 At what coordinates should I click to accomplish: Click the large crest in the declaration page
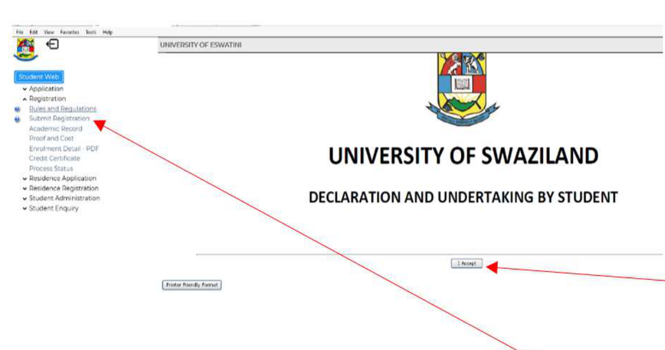462,89
